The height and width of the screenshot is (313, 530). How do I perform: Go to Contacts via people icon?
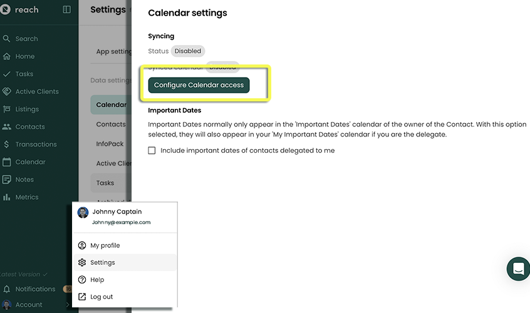click(x=7, y=126)
